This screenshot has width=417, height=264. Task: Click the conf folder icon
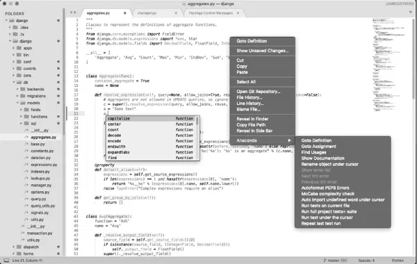pyautogui.click(x=19, y=62)
